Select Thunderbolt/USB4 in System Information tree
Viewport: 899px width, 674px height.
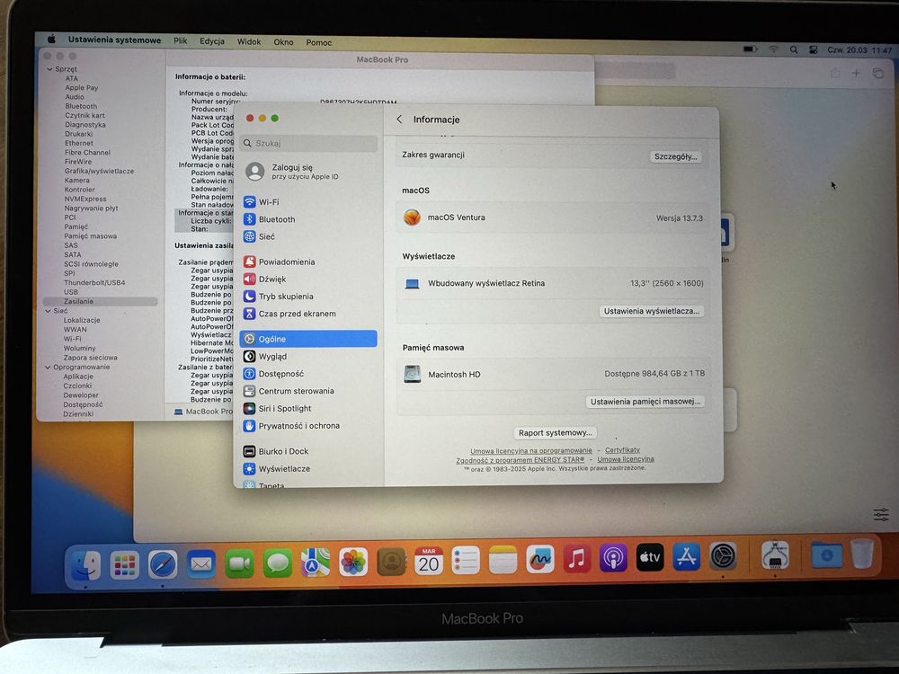94,282
